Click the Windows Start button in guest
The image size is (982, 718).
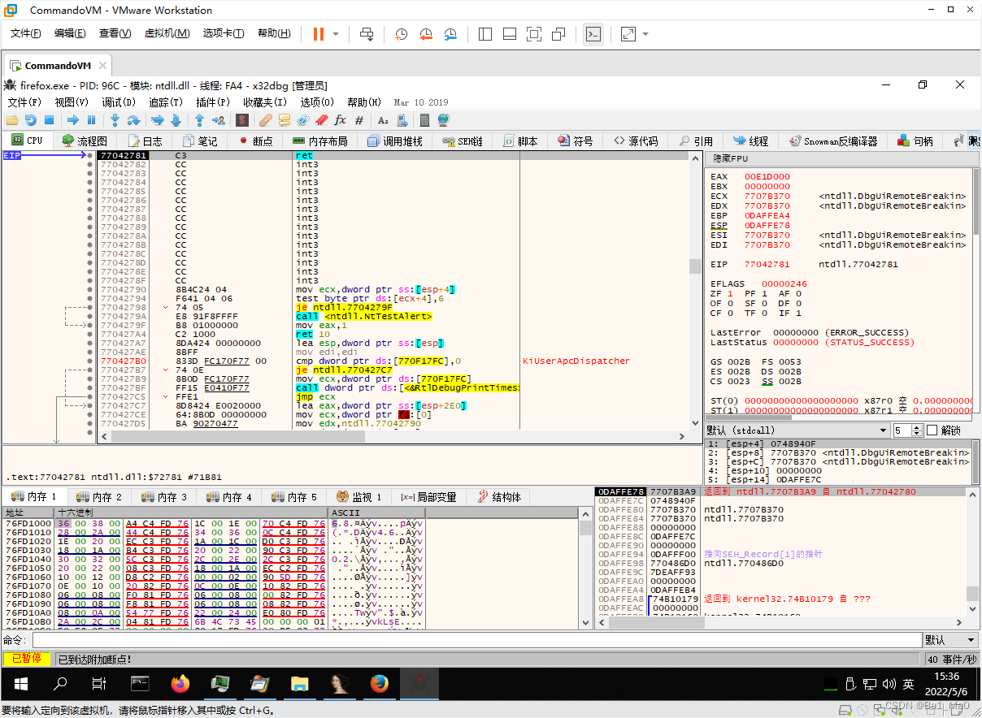pos(20,683)
